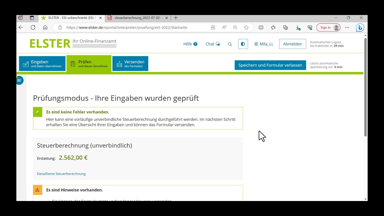The height and width of the screenshot is (216, 384).
Task: Click the scrollbar down arrow
Action: click(365, 199)
